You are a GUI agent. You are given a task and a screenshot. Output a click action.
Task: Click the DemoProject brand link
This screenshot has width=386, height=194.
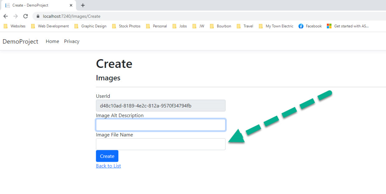[20, 42]
